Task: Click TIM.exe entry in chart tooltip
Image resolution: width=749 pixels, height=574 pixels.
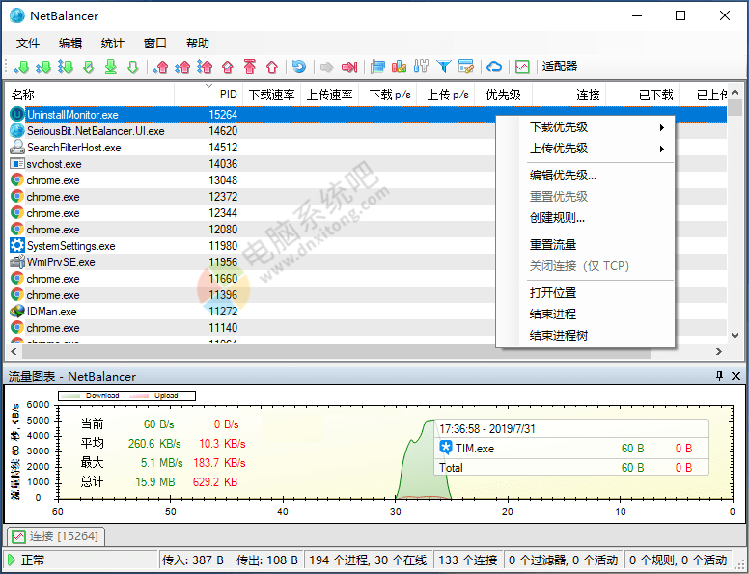Action: coord(570,448)
